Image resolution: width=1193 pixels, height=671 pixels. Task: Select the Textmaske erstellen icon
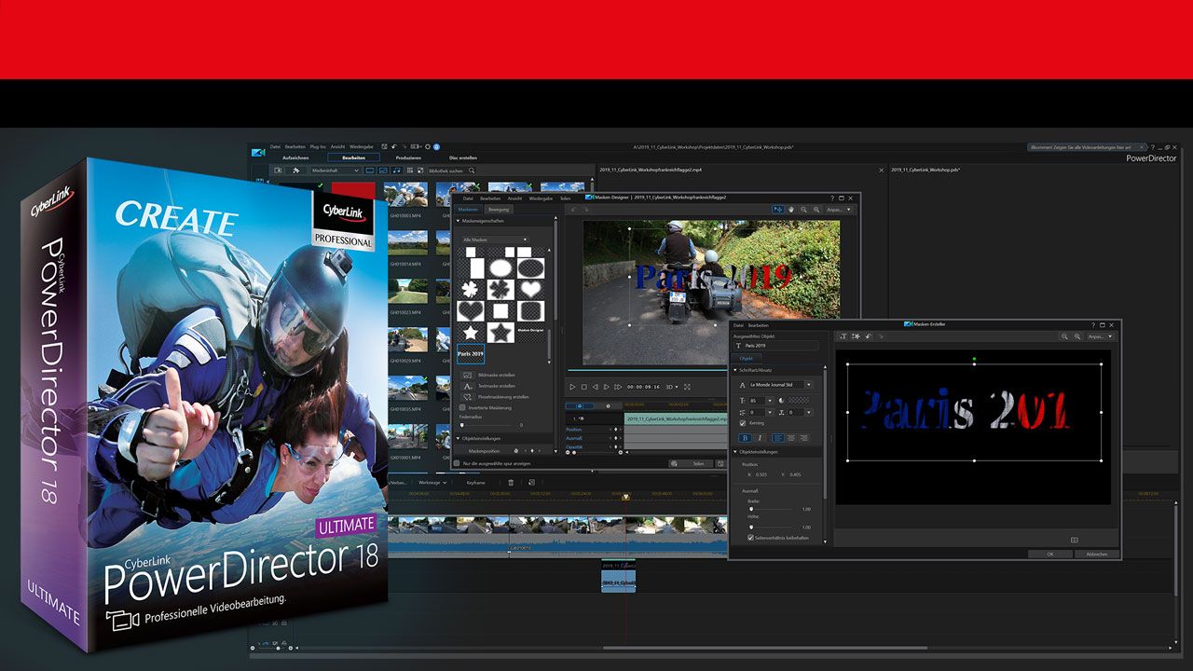click(x=469, y=386)
